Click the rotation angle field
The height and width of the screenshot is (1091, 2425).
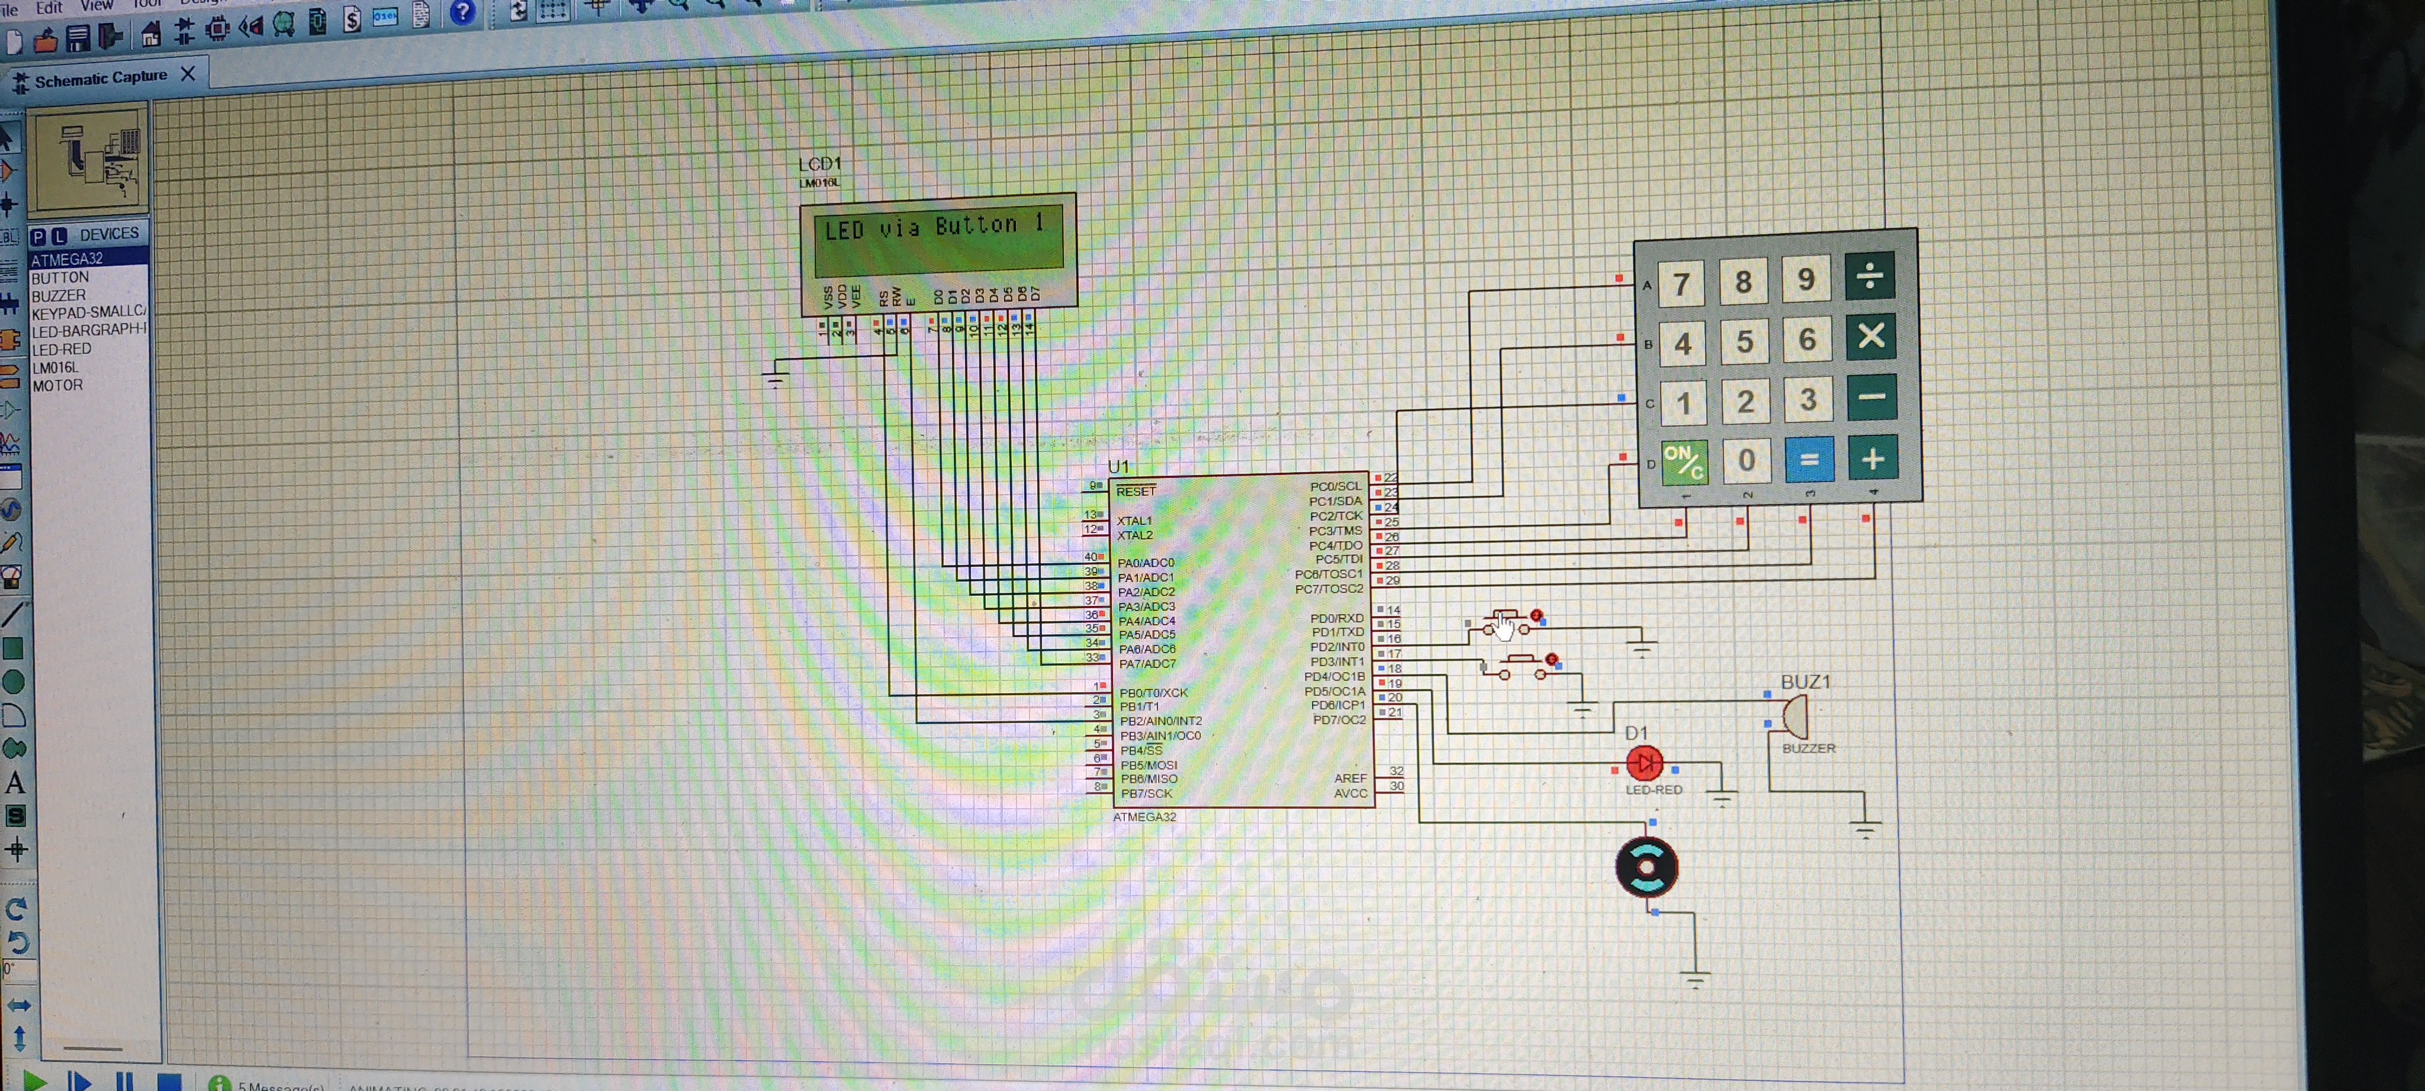pyautogui.click(x=19, y=970)
